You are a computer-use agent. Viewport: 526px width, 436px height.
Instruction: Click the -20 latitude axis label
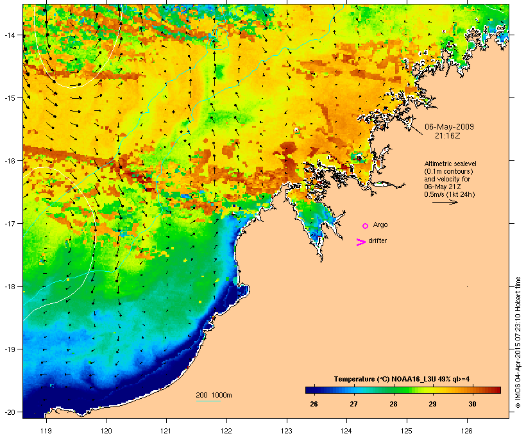click(9, 412)
